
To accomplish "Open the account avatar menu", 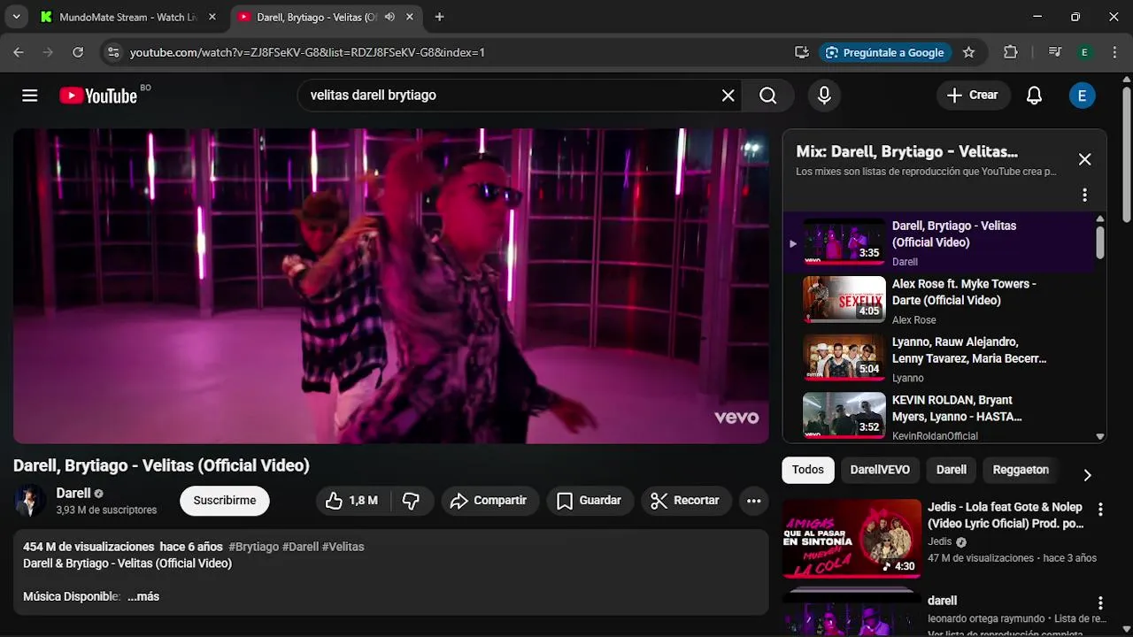I will click(1082, 96).
